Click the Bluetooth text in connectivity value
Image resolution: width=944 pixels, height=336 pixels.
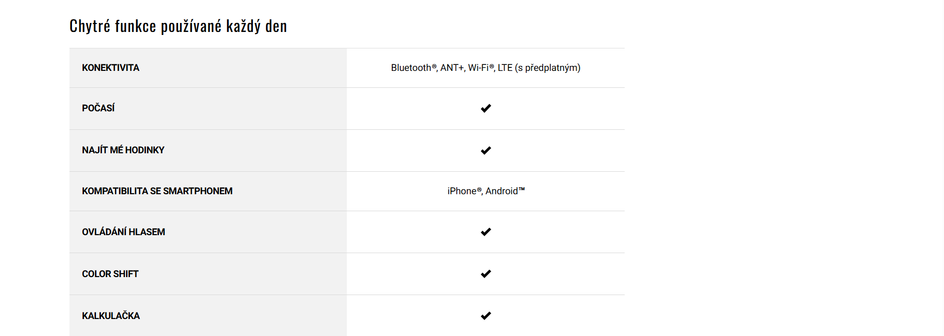[411, 68]
